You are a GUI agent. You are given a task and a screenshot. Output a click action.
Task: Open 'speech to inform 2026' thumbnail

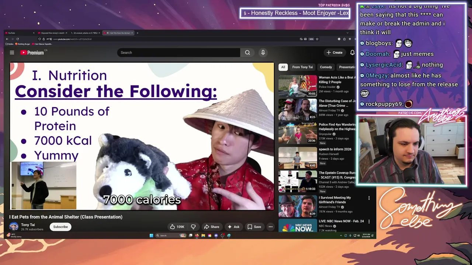298,158
